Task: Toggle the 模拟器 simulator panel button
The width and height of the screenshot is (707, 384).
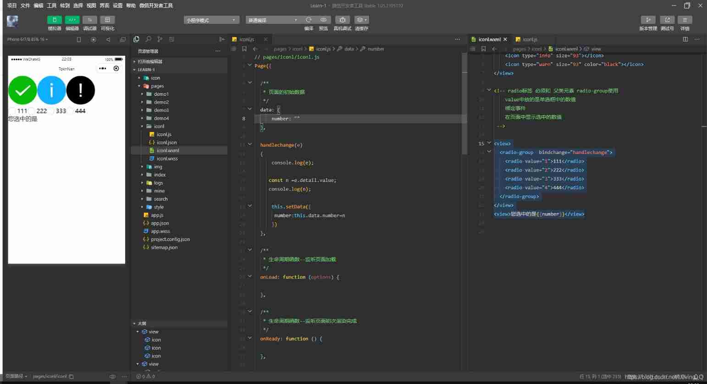Action: click(x=54, y=20)
